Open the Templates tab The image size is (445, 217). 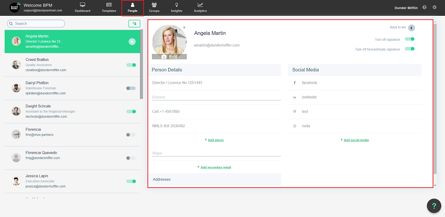[109, 7]
